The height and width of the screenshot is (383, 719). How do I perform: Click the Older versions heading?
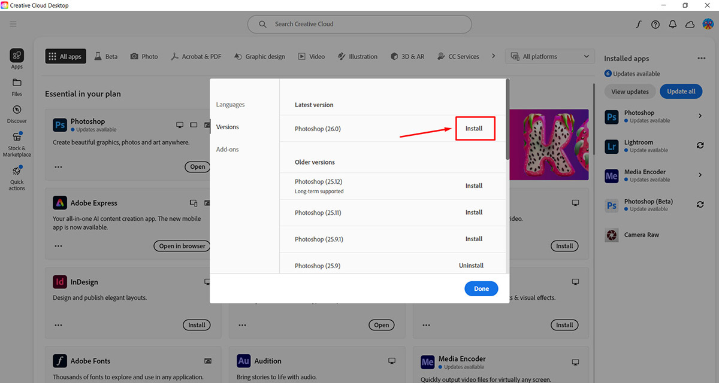click(x=315, y=162)
